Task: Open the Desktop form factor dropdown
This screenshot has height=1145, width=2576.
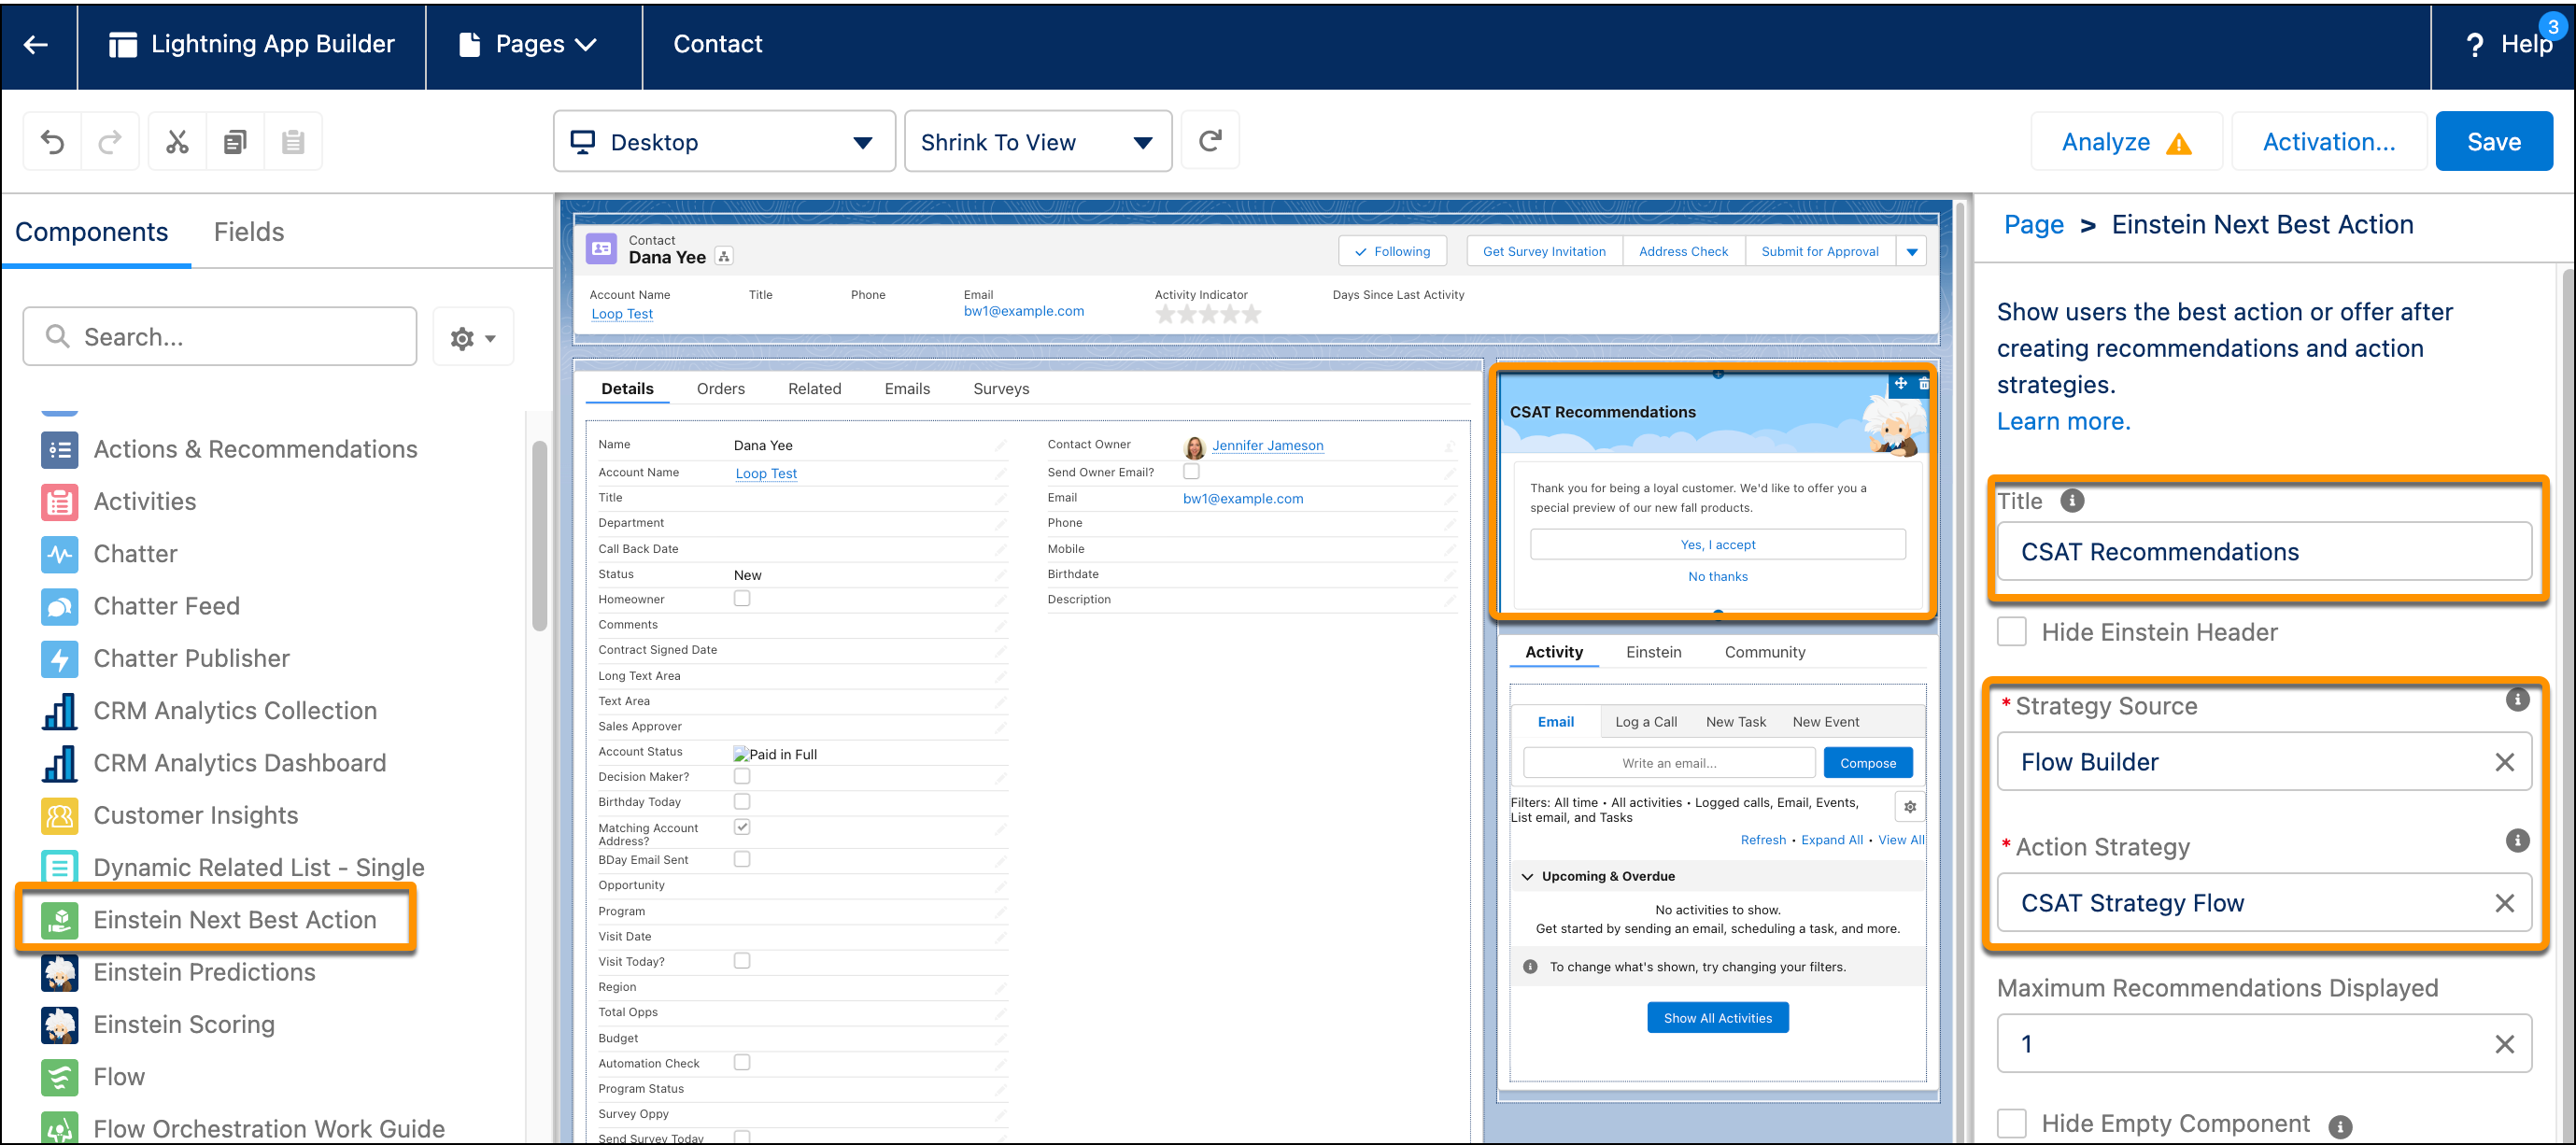Action: click(x=724, y=142)
